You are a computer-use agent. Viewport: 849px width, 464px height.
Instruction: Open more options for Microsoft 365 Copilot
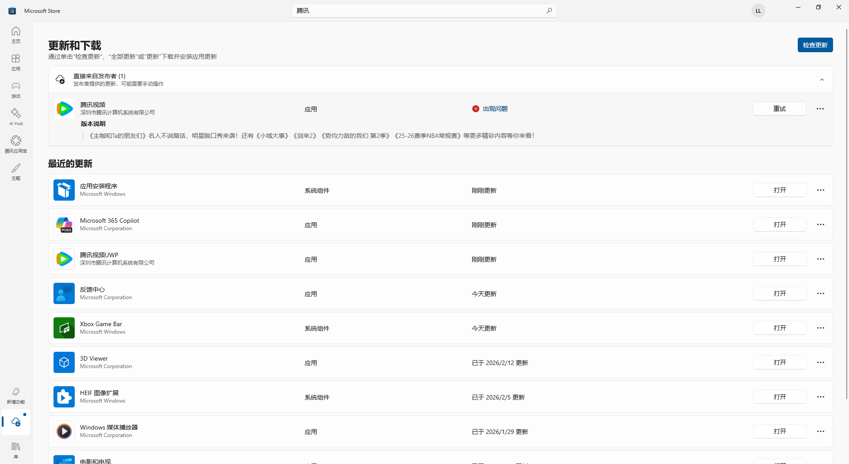(x=821, y=224)
